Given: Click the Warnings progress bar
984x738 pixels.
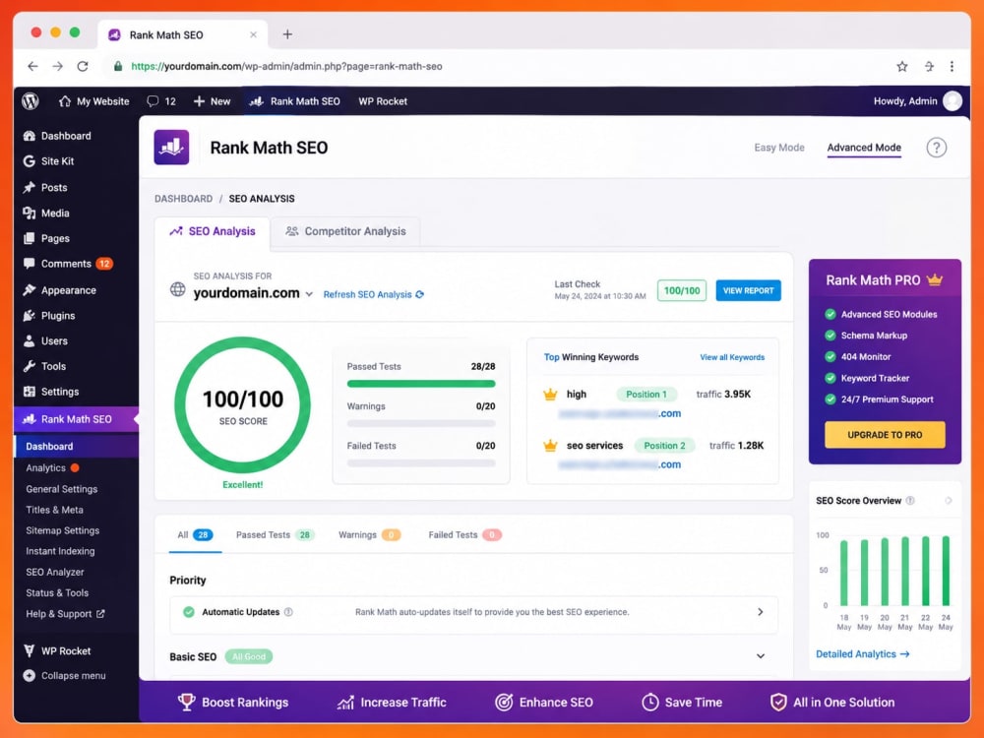Looking at the screenshot, I should [x=421, y=423].
